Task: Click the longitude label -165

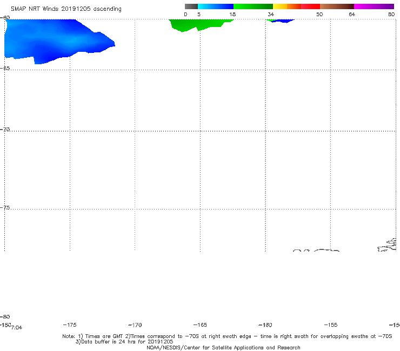Action: pos(200,325)
